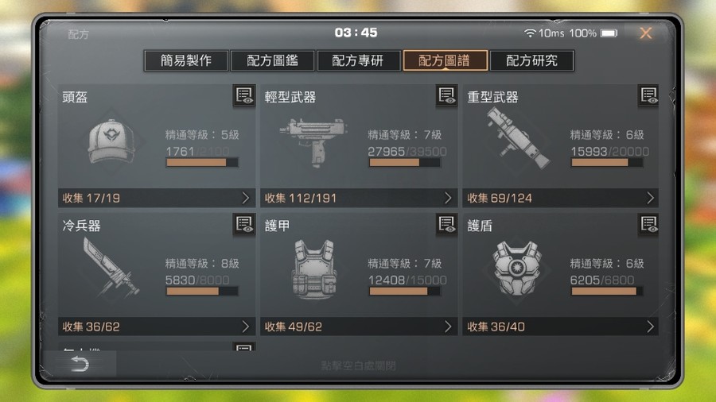Open the 頭盔 recipe list-view icon
Image resolution: width=716 pixels, height=402 pixels.
point(244,95)
